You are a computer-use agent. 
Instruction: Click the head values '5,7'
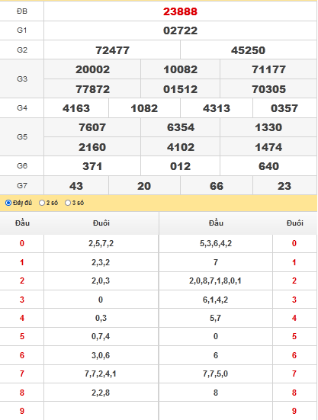pyautogui.click(x=215, y=318)
